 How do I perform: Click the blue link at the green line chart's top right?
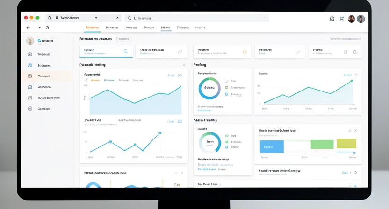(347, 75)
